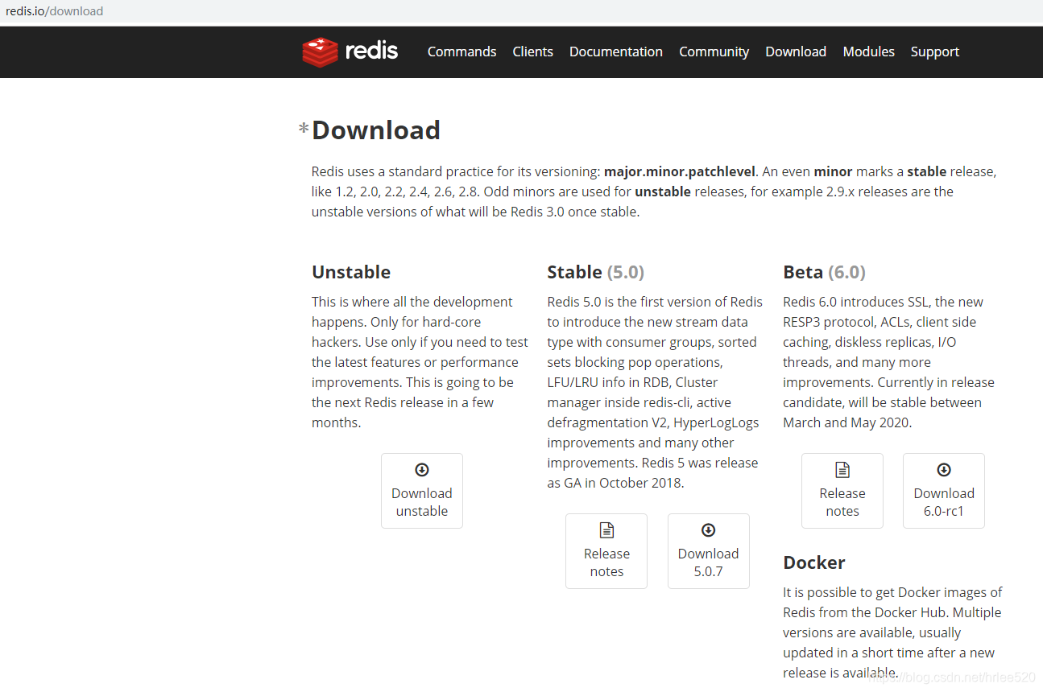This screenshot has height=692, width=1043.
Task: Click the Redis logo in the header
Action: [350, 51]
